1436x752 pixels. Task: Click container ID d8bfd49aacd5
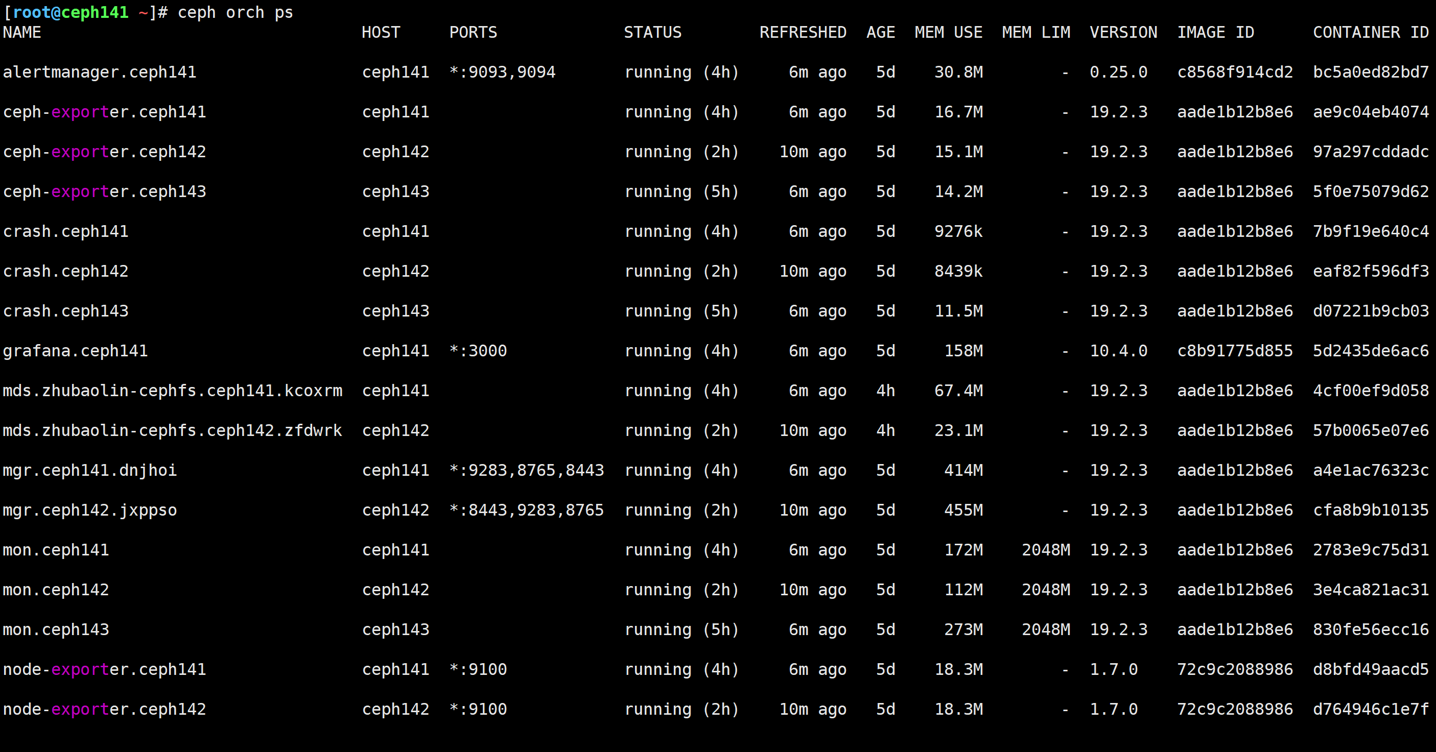1371,670
